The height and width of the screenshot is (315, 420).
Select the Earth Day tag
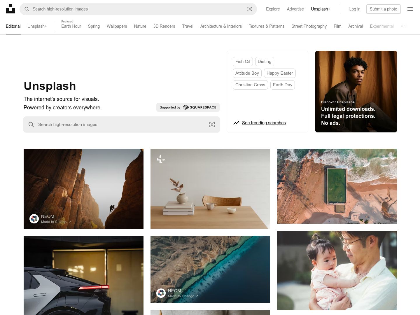pyautogui.click(x=283, y=85)
